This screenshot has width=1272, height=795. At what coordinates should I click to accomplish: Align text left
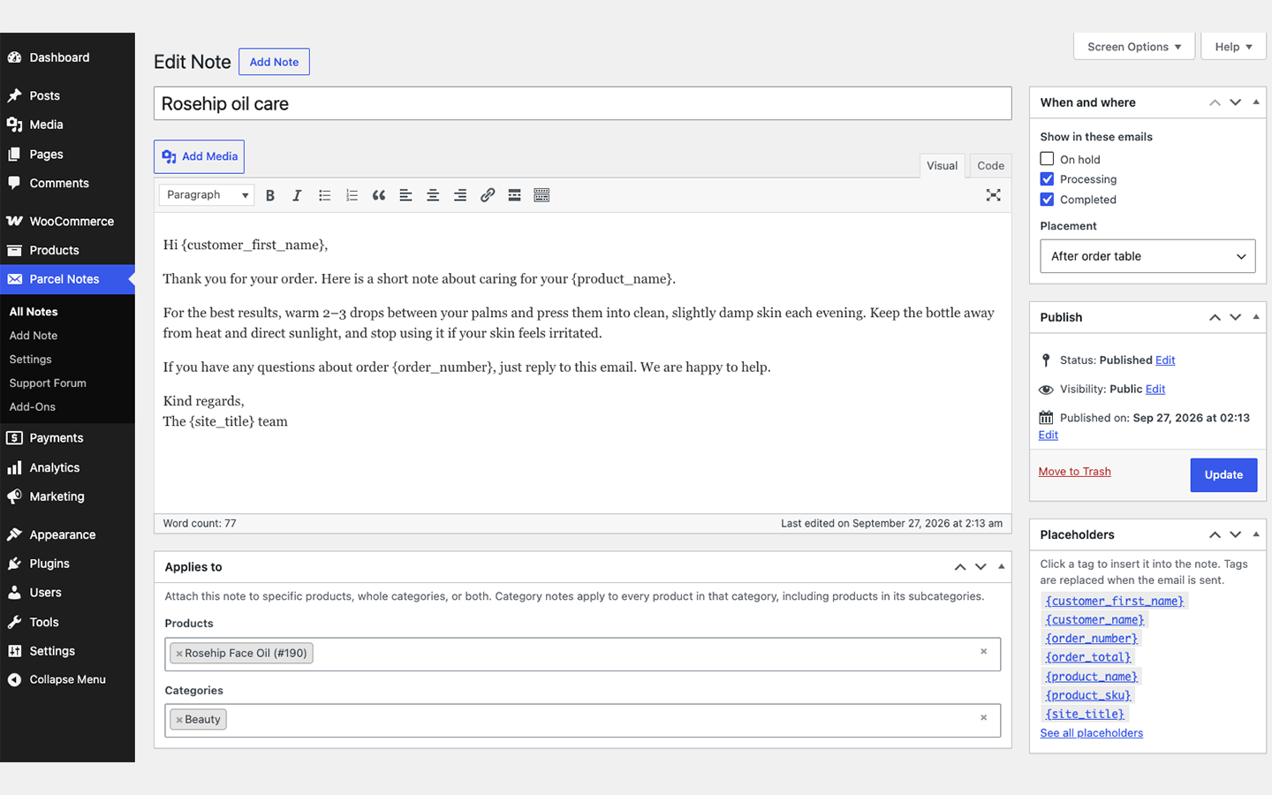coord(405,195)
